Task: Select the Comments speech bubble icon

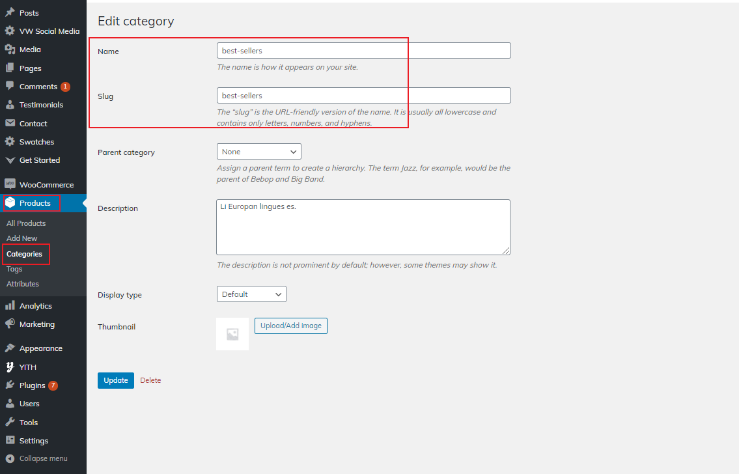Action: [x=10, y=86]
